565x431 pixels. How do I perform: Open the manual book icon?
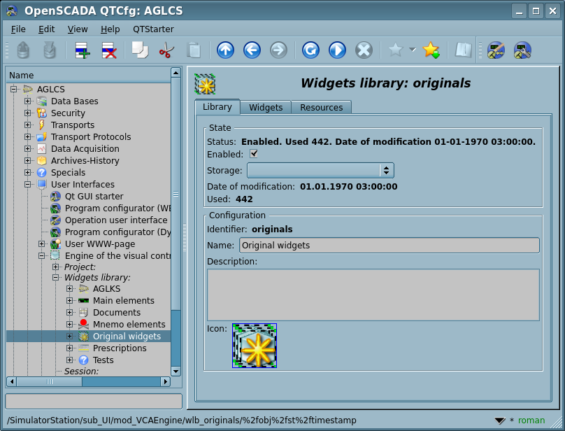tap(463, 50)
